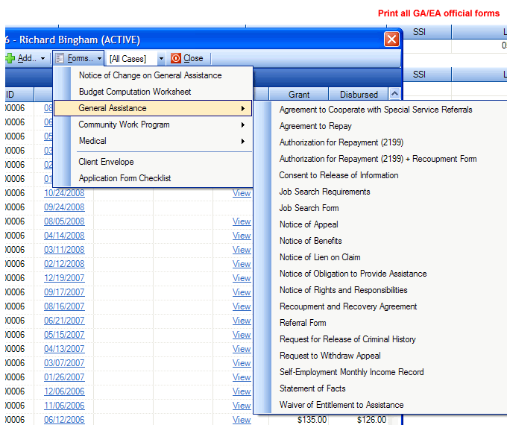Close the Richard Bingham window
The height and width of the screenshot is (425, 507).
click(x=391, y=40)
